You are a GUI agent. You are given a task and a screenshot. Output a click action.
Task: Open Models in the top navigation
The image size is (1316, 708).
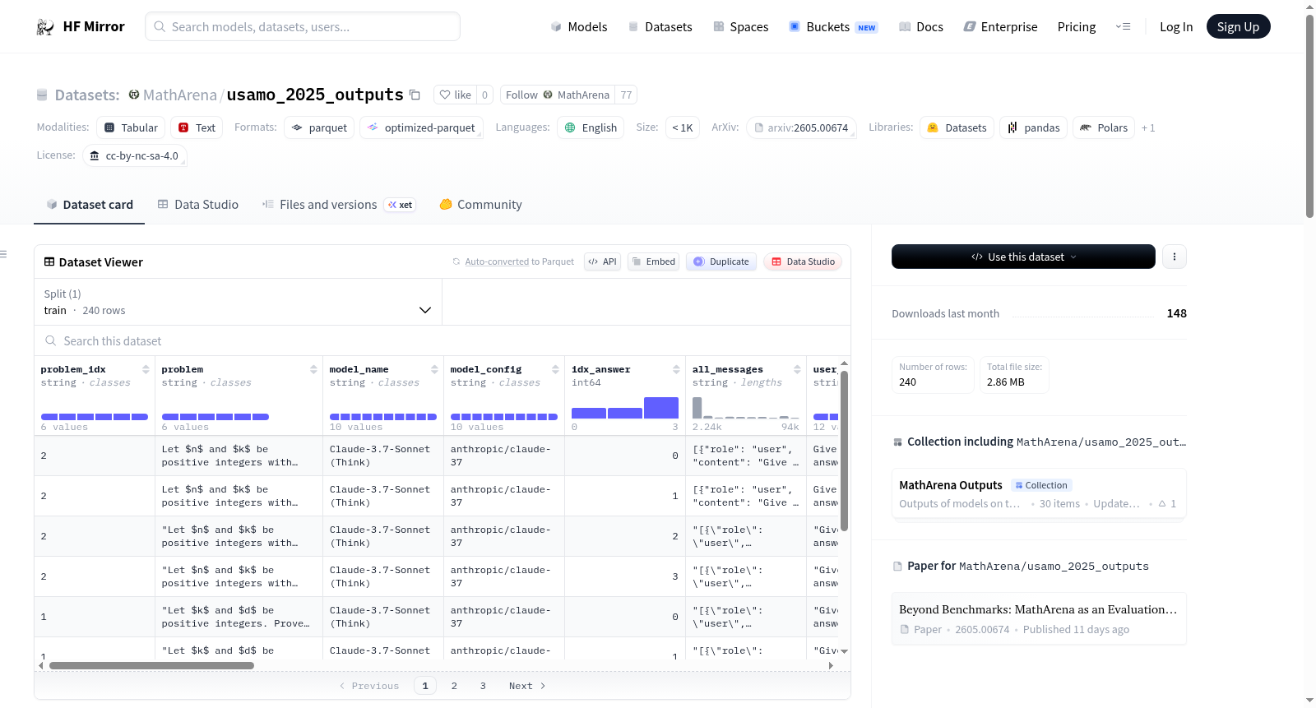[579, 27]
